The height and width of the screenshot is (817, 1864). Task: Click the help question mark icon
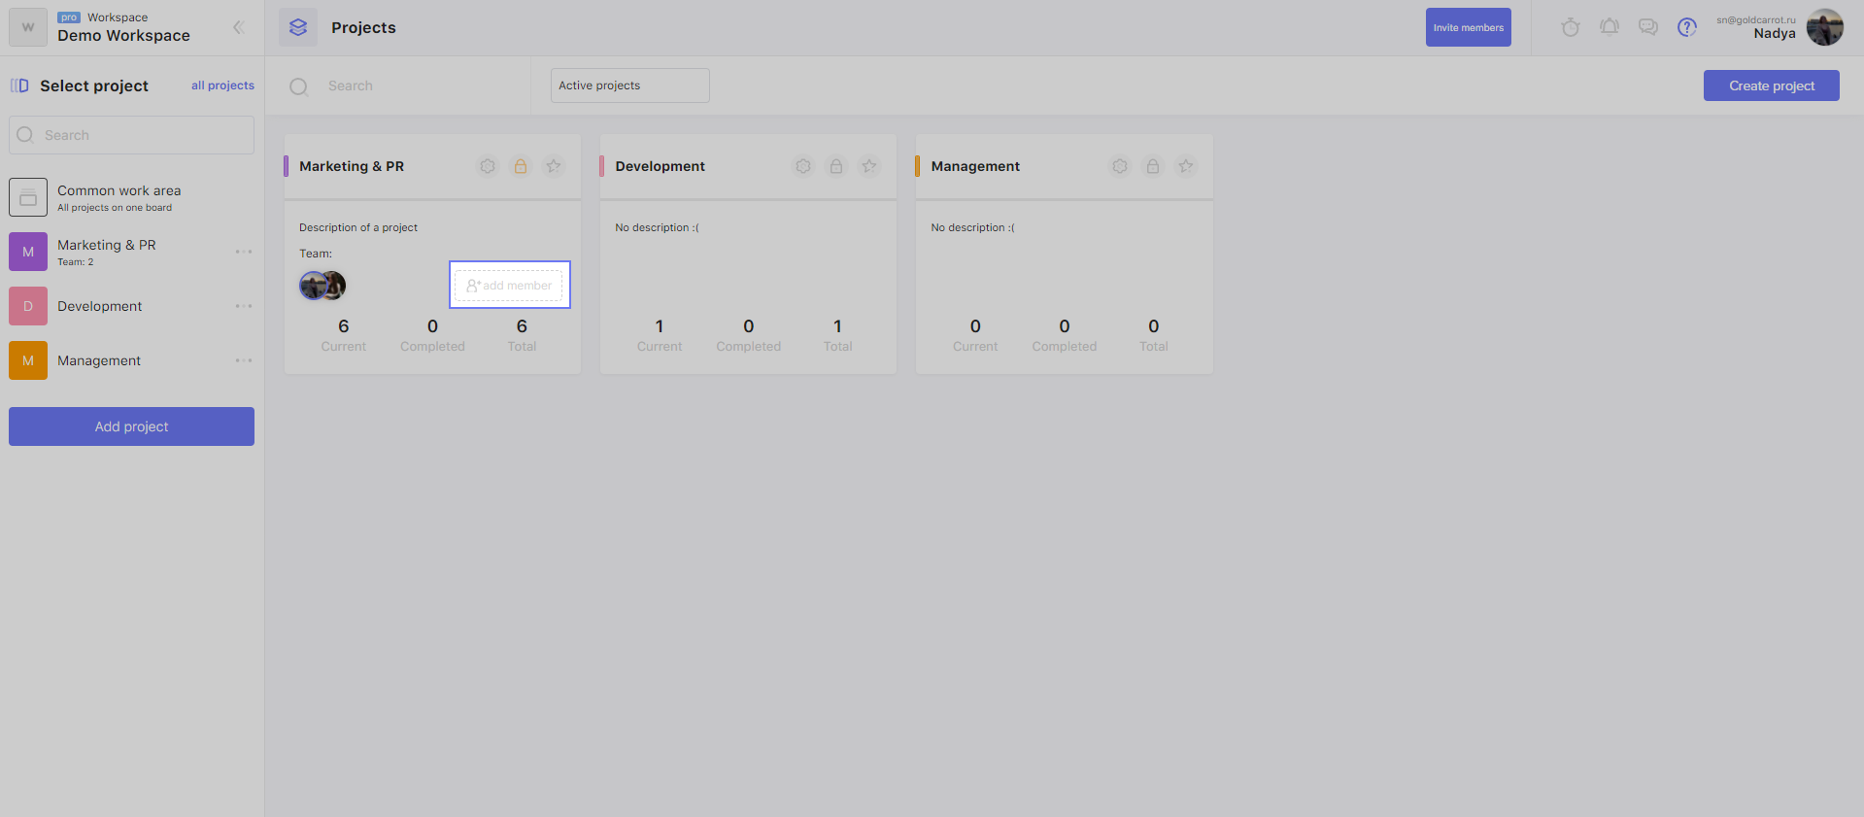(1686, 27)
